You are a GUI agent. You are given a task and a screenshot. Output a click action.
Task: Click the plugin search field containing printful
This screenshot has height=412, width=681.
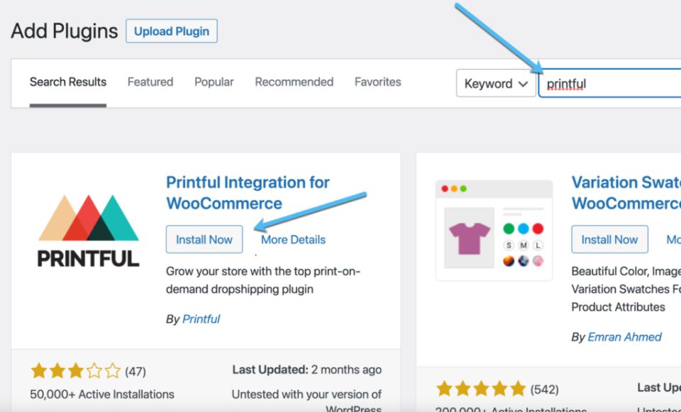(x=610, y=84)
